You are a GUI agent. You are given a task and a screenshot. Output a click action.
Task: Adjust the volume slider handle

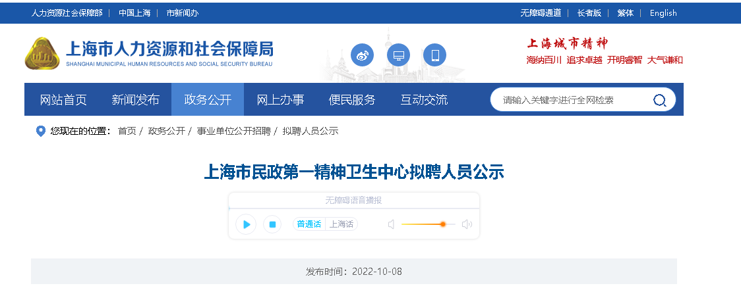[443, 224]
